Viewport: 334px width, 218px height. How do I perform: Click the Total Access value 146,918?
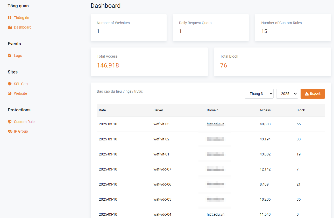(108, 65)
